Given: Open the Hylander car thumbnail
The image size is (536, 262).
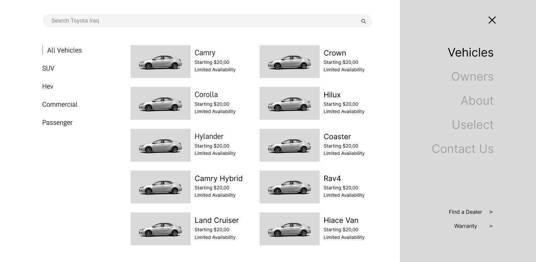Looking at the screenshot, I should (x=160, y=145).
